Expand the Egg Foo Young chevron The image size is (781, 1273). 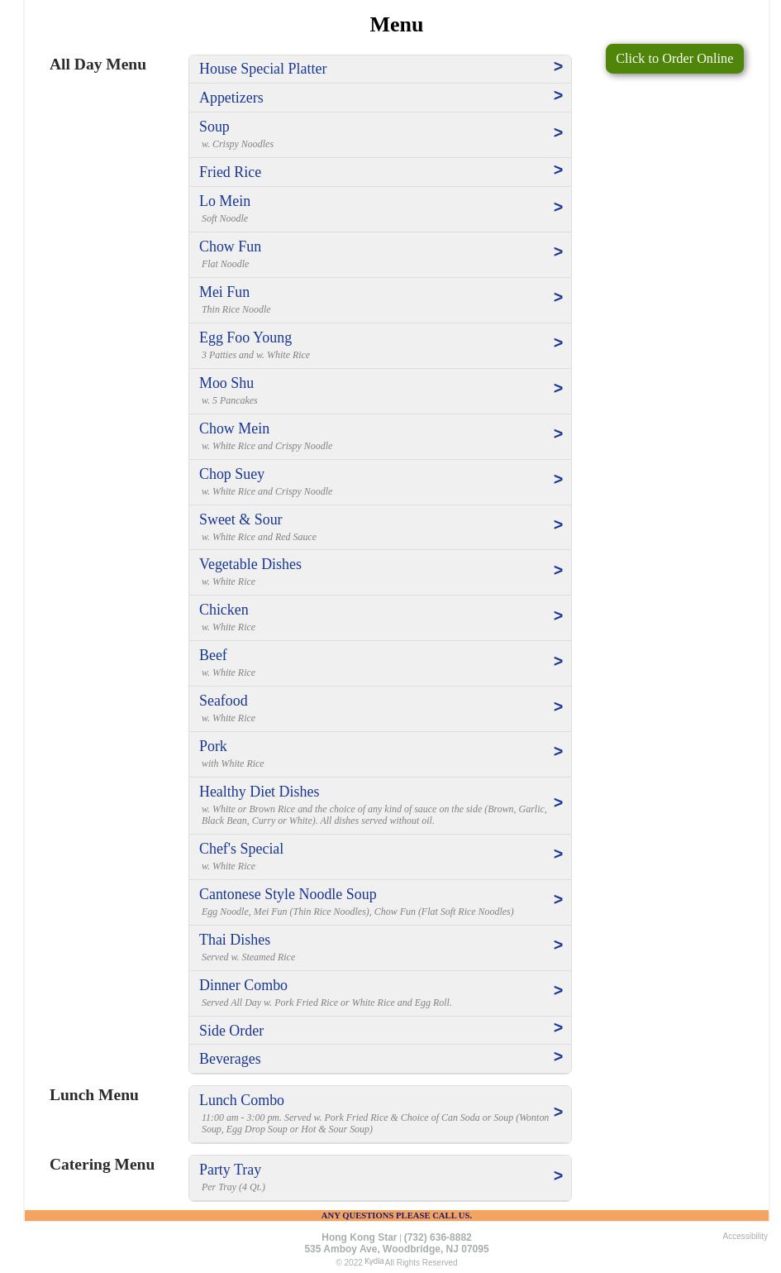coord(558,343)
